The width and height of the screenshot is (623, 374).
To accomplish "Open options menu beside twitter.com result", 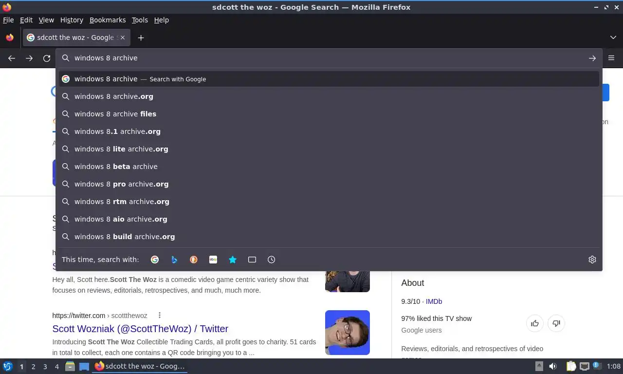I will pos(160,316).
